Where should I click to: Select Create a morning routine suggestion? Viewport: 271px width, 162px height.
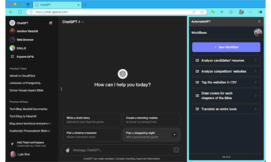coord(151,120)
